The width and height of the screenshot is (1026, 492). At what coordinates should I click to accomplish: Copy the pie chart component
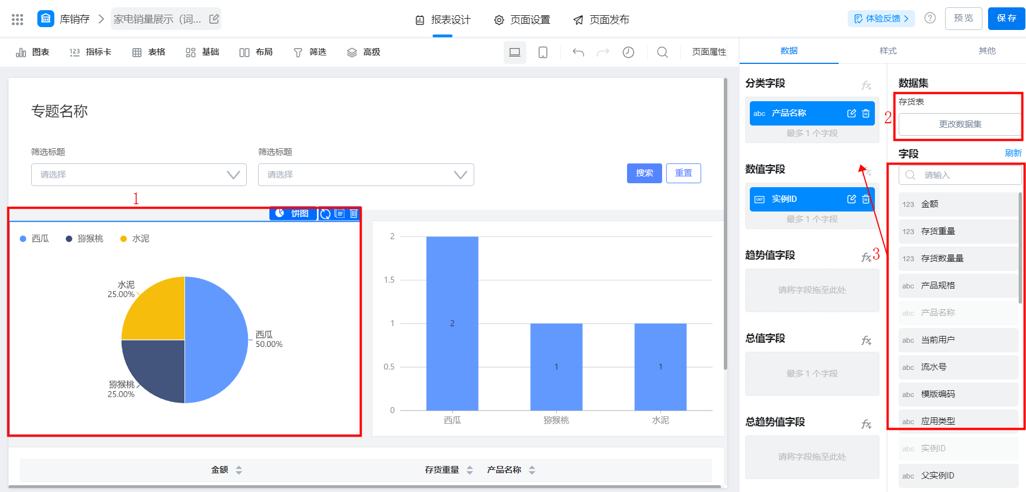click(340, 214)
